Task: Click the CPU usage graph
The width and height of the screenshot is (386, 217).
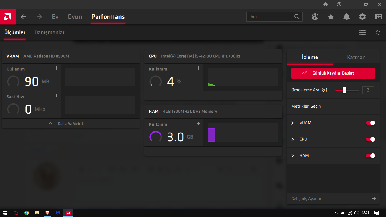Action: point(243,77)
